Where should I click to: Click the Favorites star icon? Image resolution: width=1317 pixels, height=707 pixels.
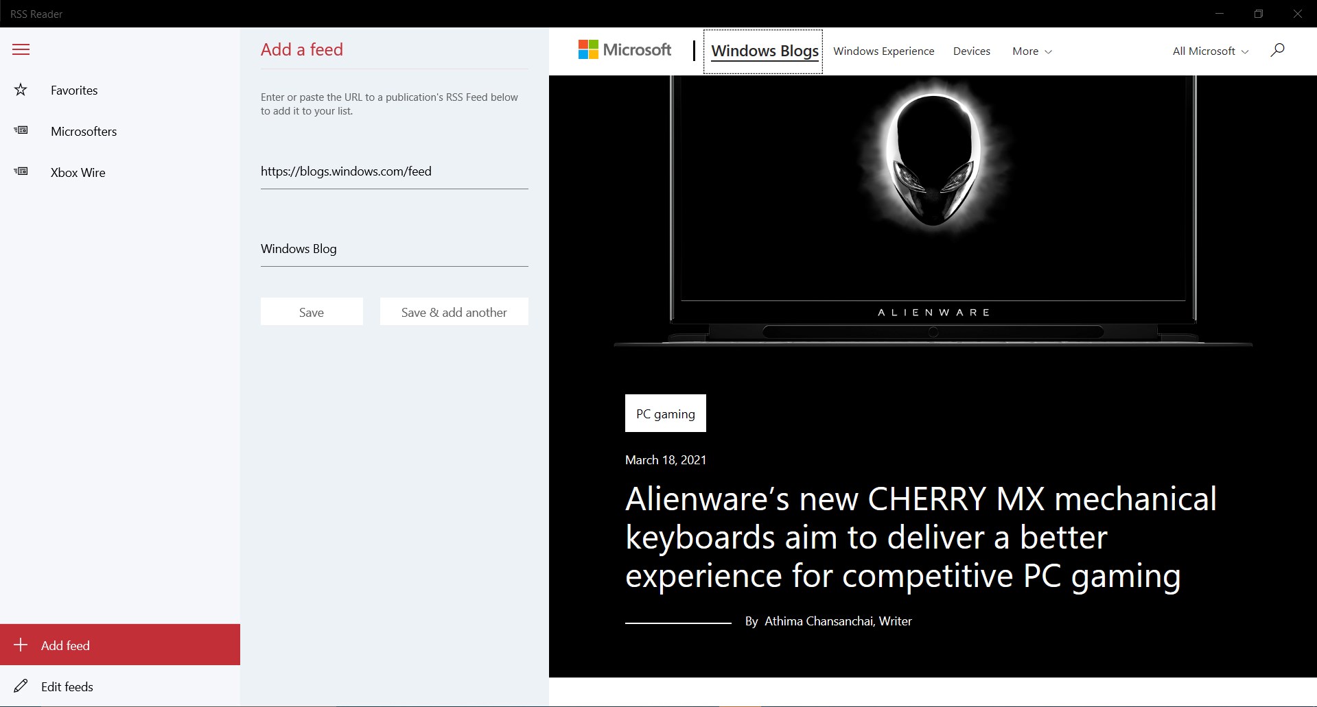pyautogui.click(x=21, y=90)
